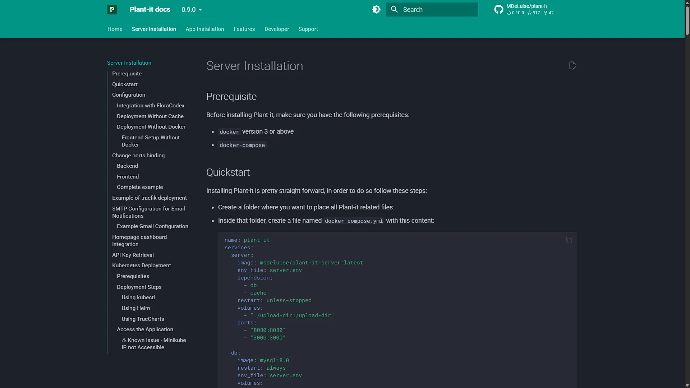Open Known Issue Minikube IP link

(154, 344)
